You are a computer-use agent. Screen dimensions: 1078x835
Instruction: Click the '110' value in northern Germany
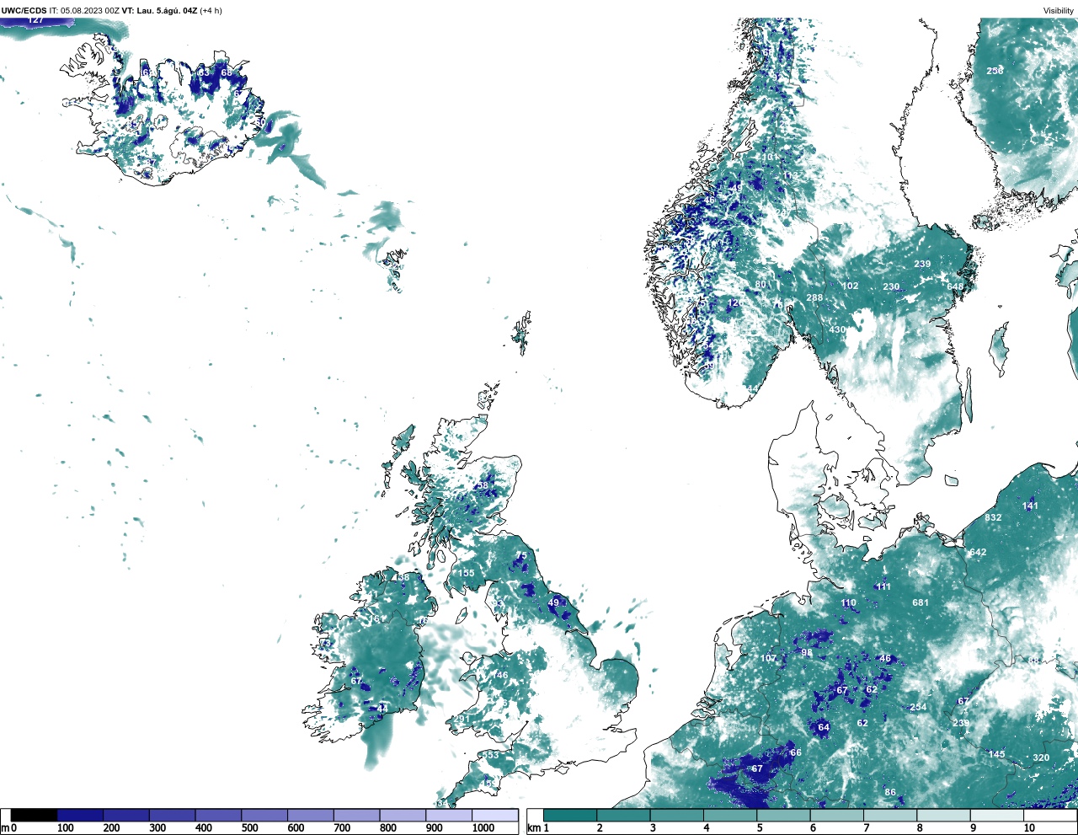(x=848, y=602)
